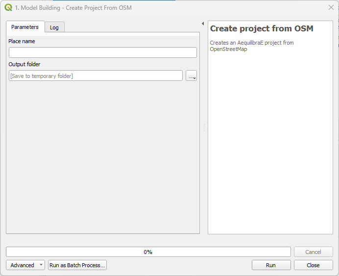
Task: Click Run as Batch Process button
Action: click(77, 265)
